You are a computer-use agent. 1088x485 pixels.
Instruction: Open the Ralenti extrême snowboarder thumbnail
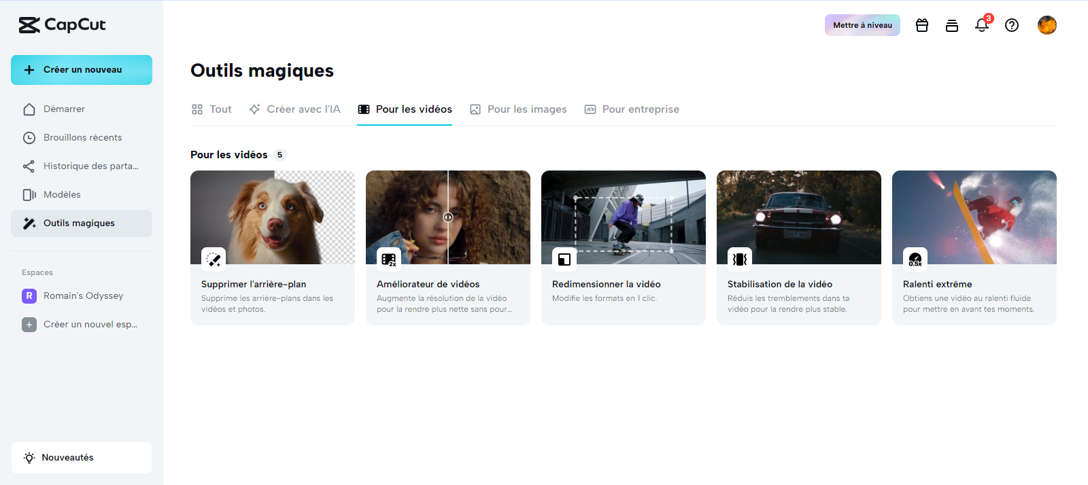pos(974,217)
